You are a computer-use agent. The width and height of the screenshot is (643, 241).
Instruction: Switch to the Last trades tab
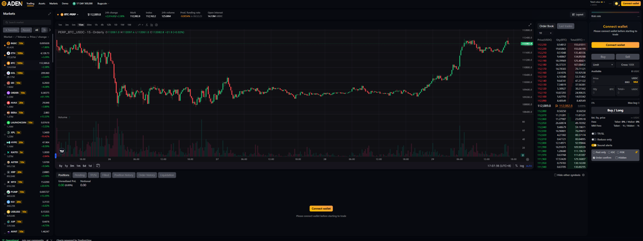[x=565, y=26]
